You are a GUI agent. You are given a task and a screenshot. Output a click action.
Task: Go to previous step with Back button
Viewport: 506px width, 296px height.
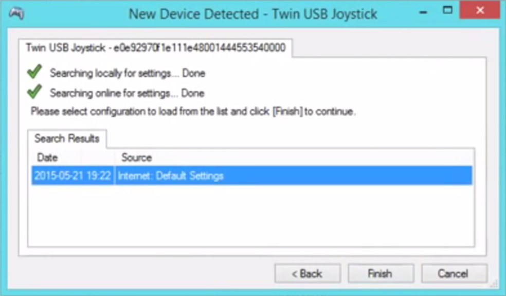click(307, 274)
